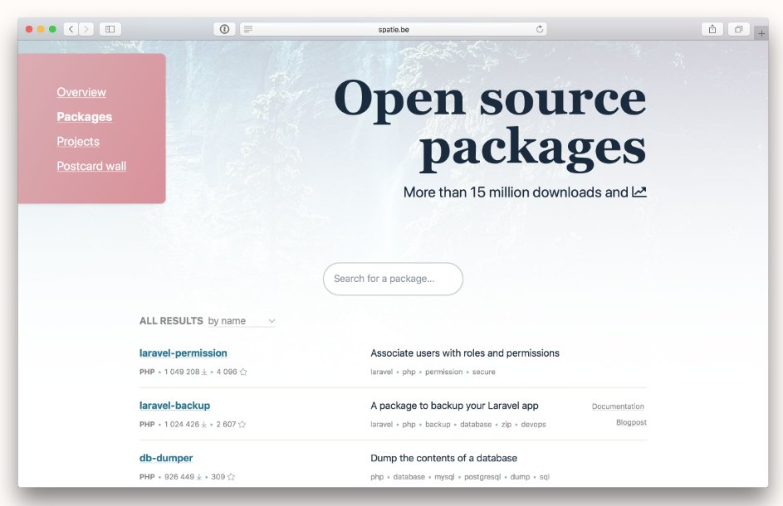Image resolution: width=783 pixels, height=506 pixels.
Task: Click the 'secure' tag under laravel-permission
Action: [484, 372]
